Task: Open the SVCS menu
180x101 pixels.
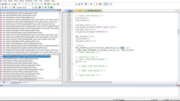Action: pos(41,1)
